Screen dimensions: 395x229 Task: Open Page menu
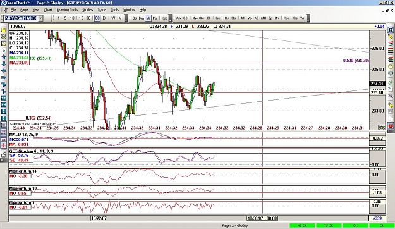coord(24,10)
